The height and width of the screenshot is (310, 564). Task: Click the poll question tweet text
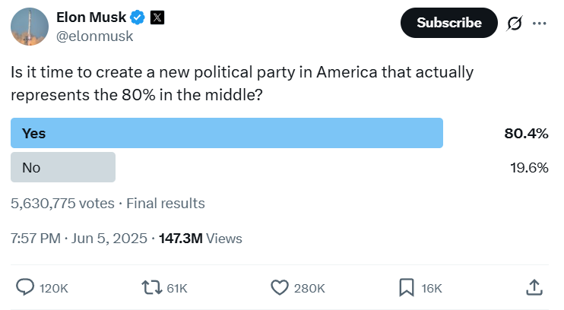(242, 84)
